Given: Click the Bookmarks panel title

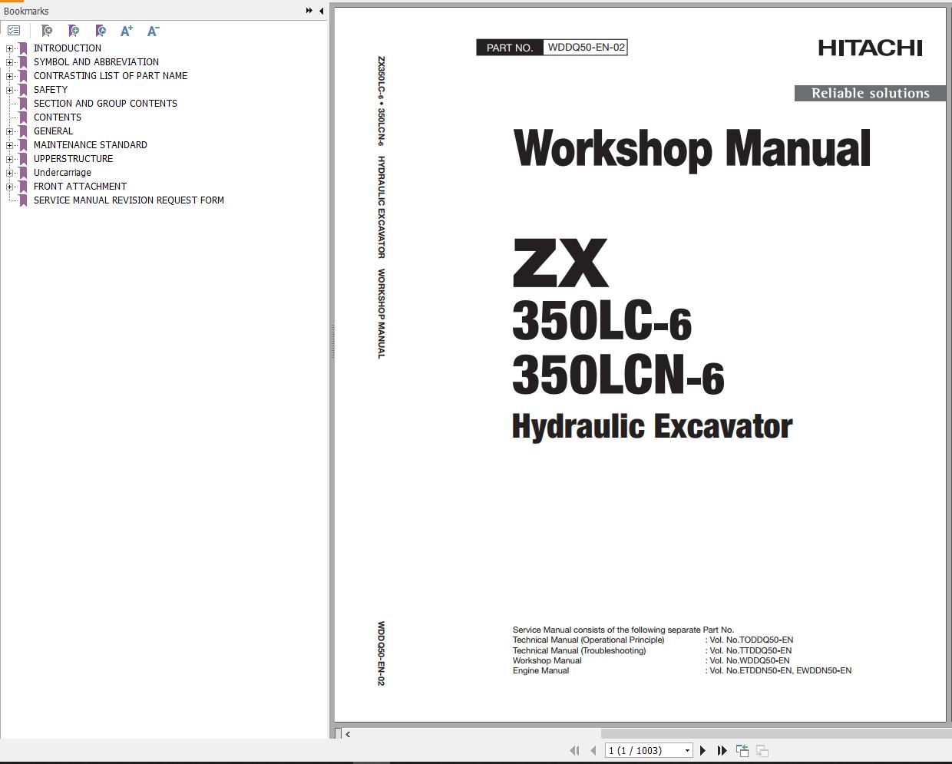Looking at the screenshot, I should pyautogui.click(x=26, y=11).
